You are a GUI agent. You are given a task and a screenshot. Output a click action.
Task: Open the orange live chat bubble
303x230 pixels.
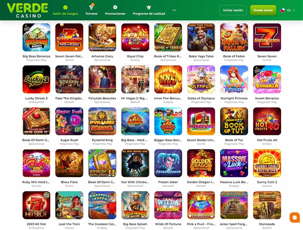pos(295,218)
